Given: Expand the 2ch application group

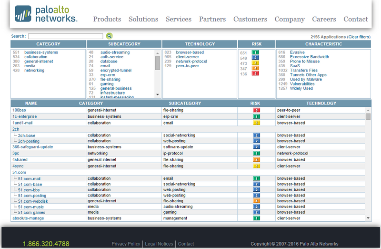Looking at the screenshot, I should click(16, 129).
